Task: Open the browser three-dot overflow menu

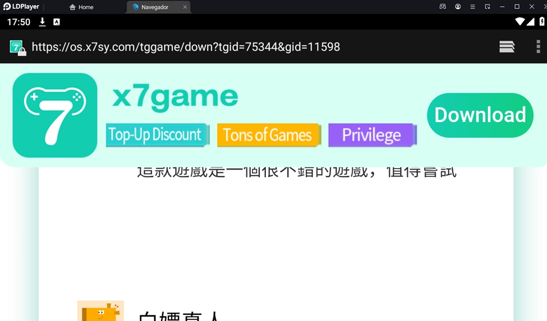Action: (538, 46)
